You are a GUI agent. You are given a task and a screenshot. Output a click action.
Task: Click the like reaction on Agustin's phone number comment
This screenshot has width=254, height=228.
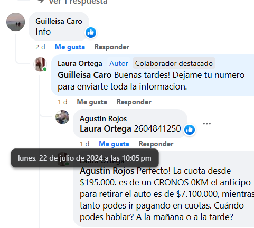[190, 130]
